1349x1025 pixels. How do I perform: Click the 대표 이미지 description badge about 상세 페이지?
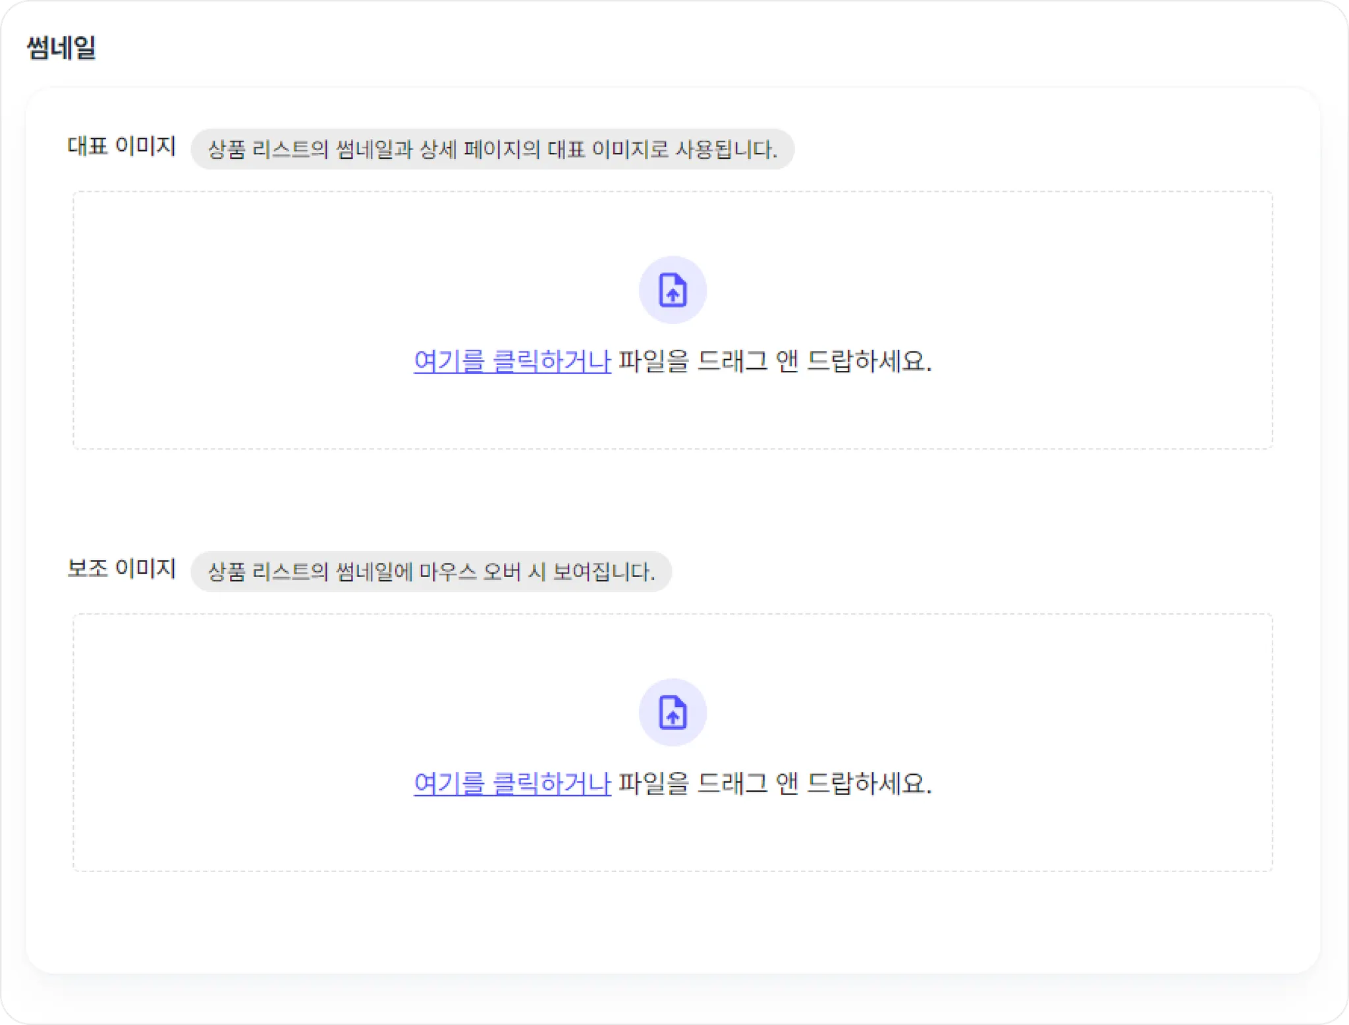point(493,149)
